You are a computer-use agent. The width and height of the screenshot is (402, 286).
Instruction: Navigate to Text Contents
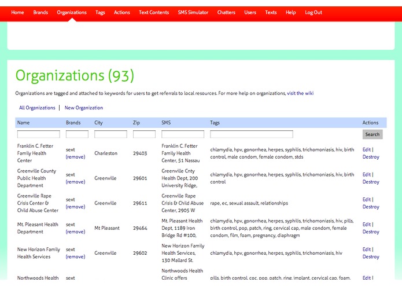(154, 12)
